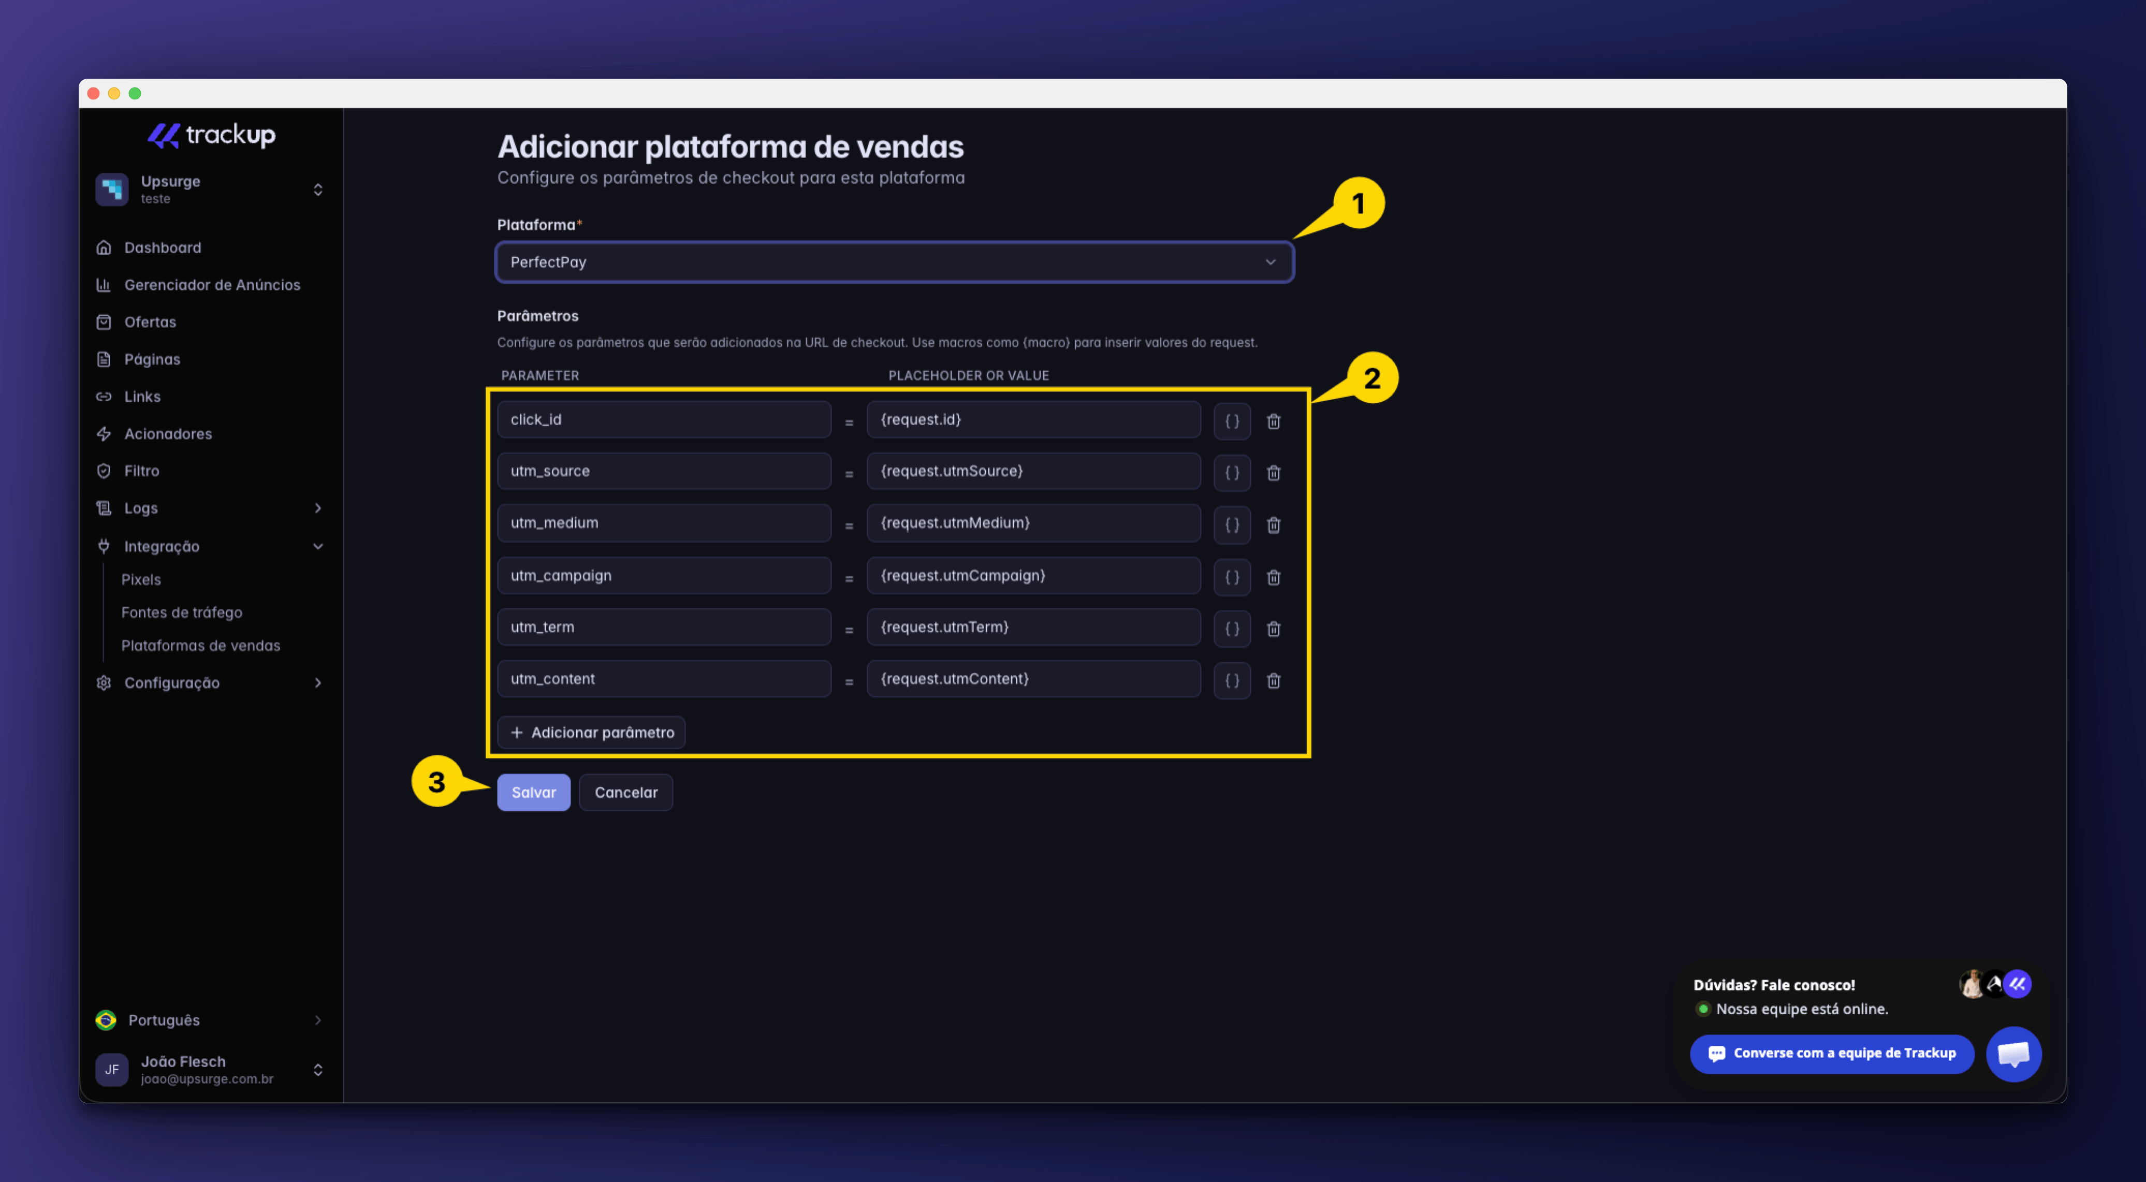Click the utm_campaign parameter field
This screenshot has height=1182, width=2146.
click(664, 576)
